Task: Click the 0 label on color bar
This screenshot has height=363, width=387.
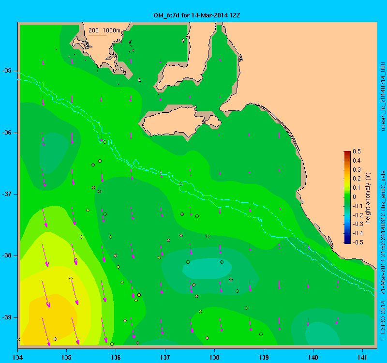Action: tap(355, 197)
